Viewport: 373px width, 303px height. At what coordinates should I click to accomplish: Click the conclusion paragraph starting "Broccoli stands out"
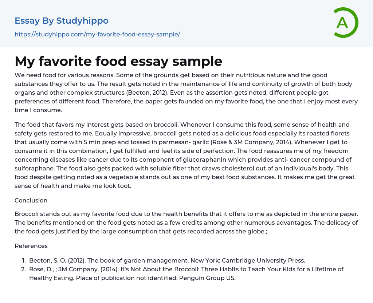[186, 223]
